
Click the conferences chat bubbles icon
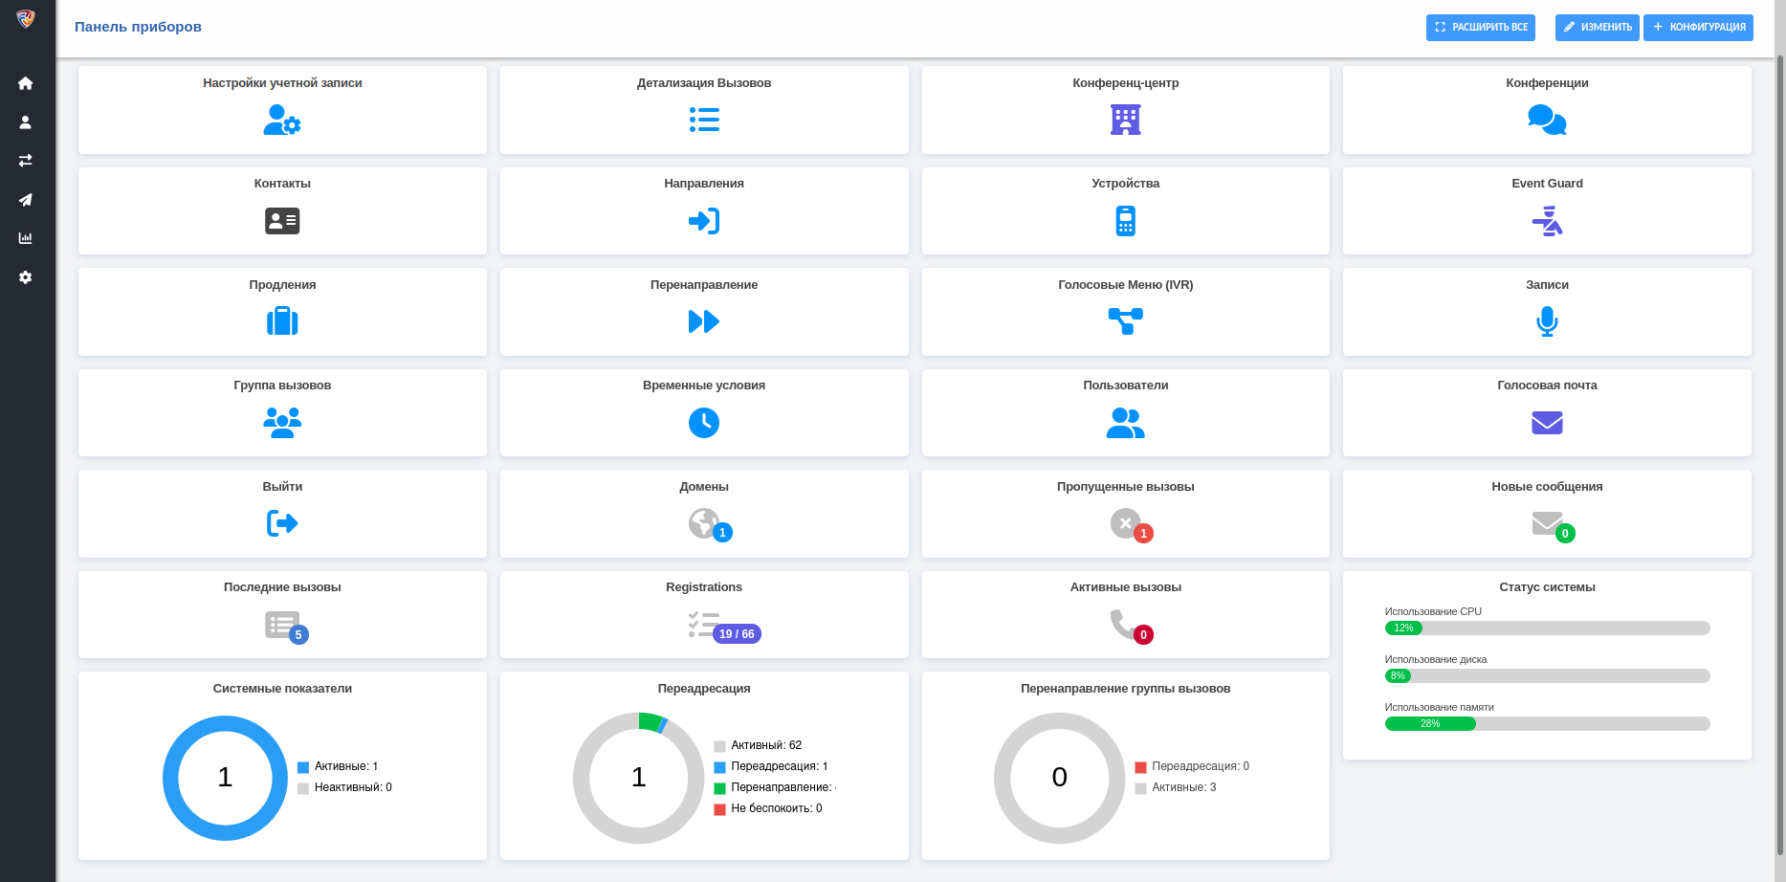pyautogui.click(x=1547, y=120)
